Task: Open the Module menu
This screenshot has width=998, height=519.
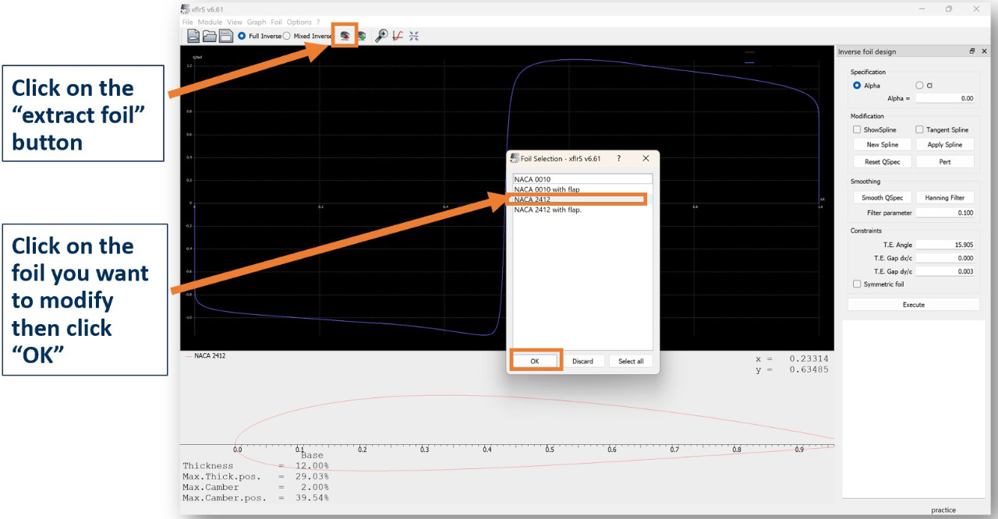Action: point(211,23)
